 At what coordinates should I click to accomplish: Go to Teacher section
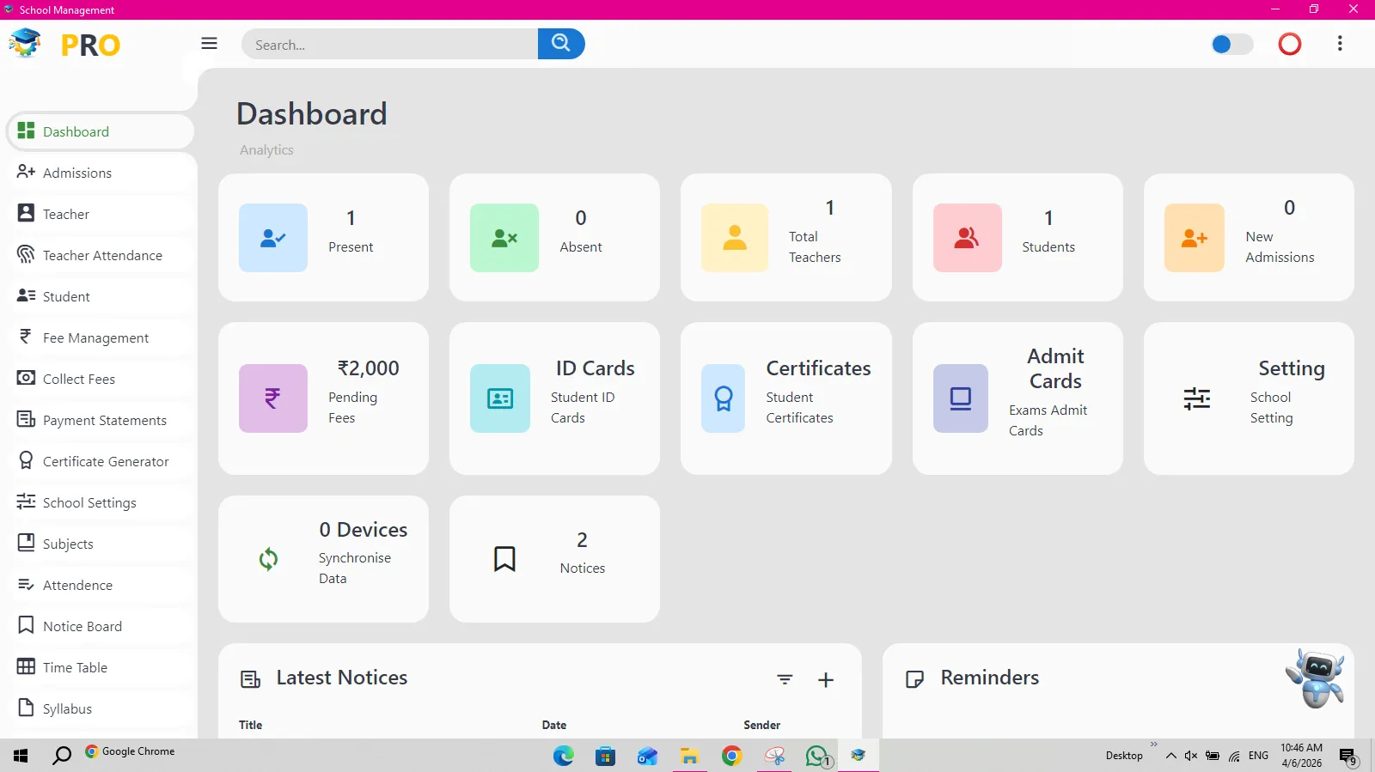point(101,214)
